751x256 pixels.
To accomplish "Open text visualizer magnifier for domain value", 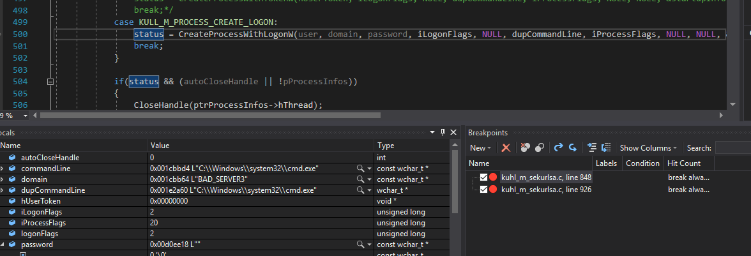I will (361, 179).
